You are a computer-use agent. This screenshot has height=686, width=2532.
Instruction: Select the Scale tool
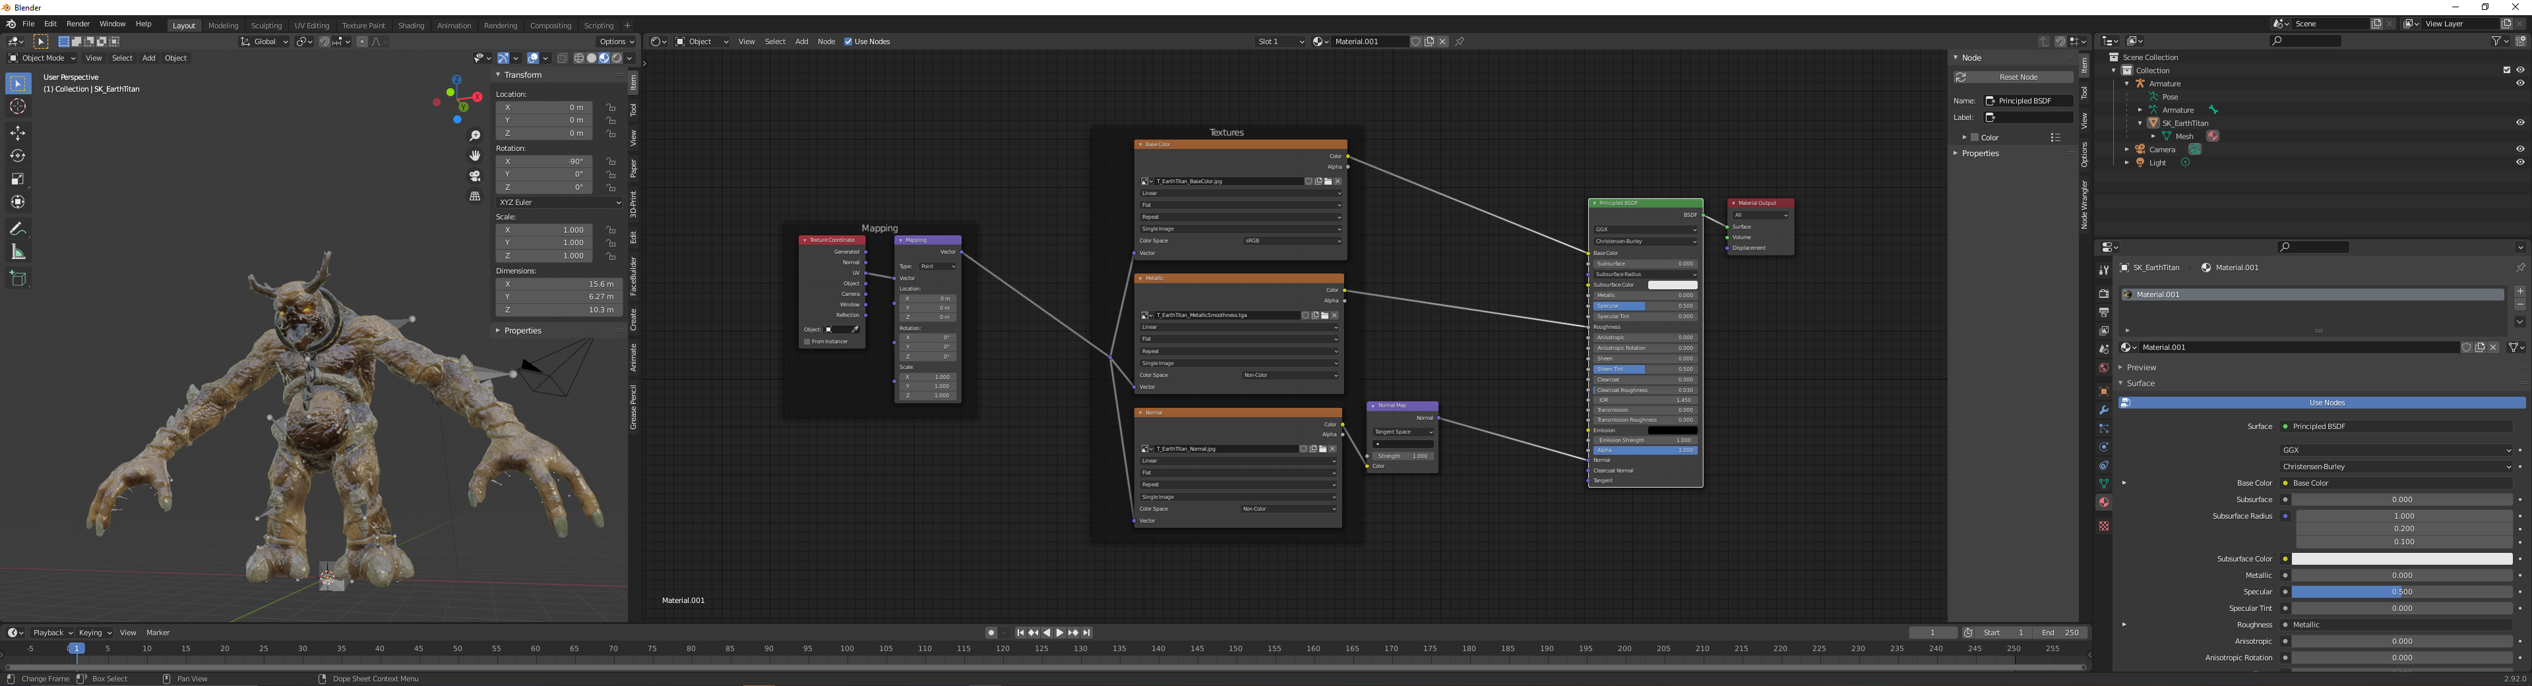[x=18, y=178]
